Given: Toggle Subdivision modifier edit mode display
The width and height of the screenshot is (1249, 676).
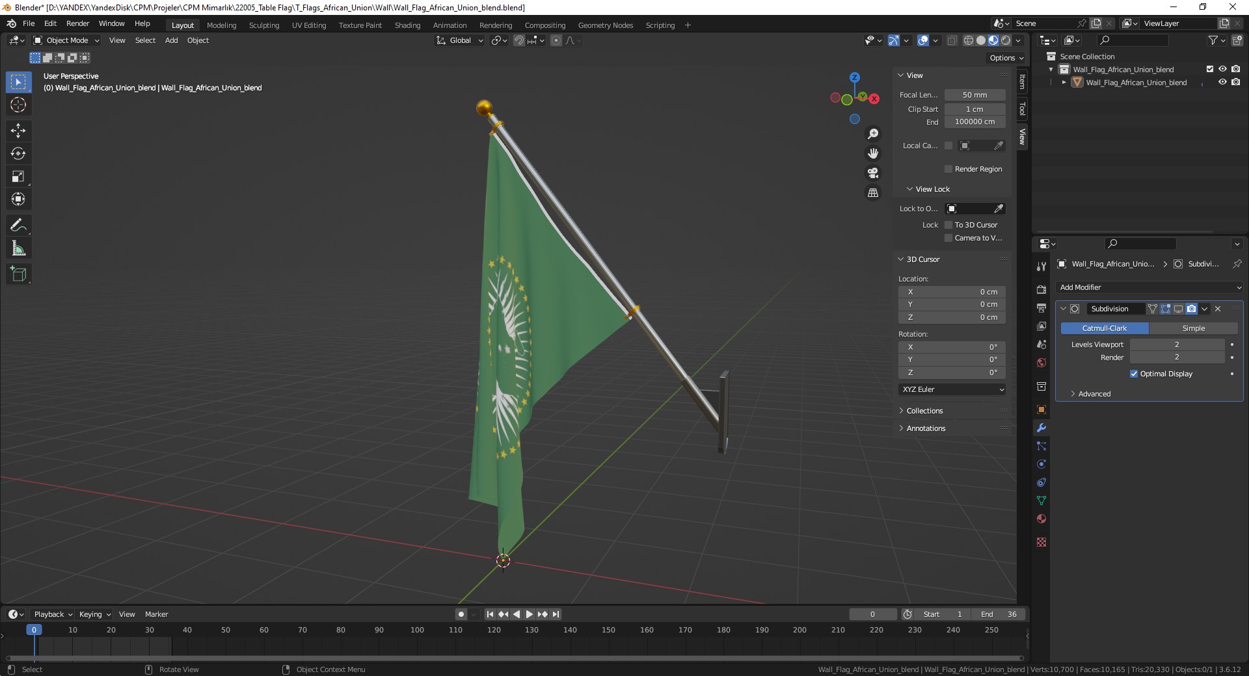Looking at the screenshot, I should [x=1165, y=309].
